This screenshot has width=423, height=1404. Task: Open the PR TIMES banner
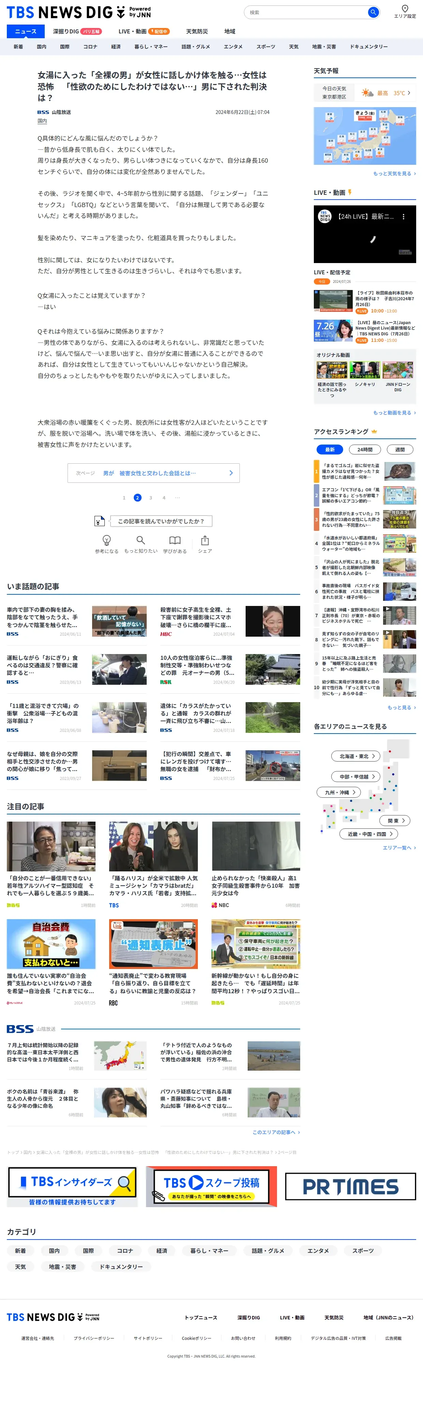click(x=350, y=1187)
